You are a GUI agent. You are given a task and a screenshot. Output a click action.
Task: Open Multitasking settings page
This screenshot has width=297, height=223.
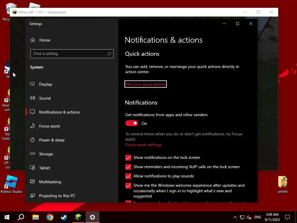pos(72,182)
